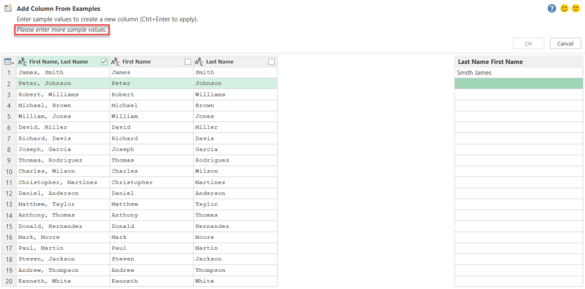Click the 'Christopher, Martinez' cell
The height and width of the screenshot is (289, 585).
point(58,182)
